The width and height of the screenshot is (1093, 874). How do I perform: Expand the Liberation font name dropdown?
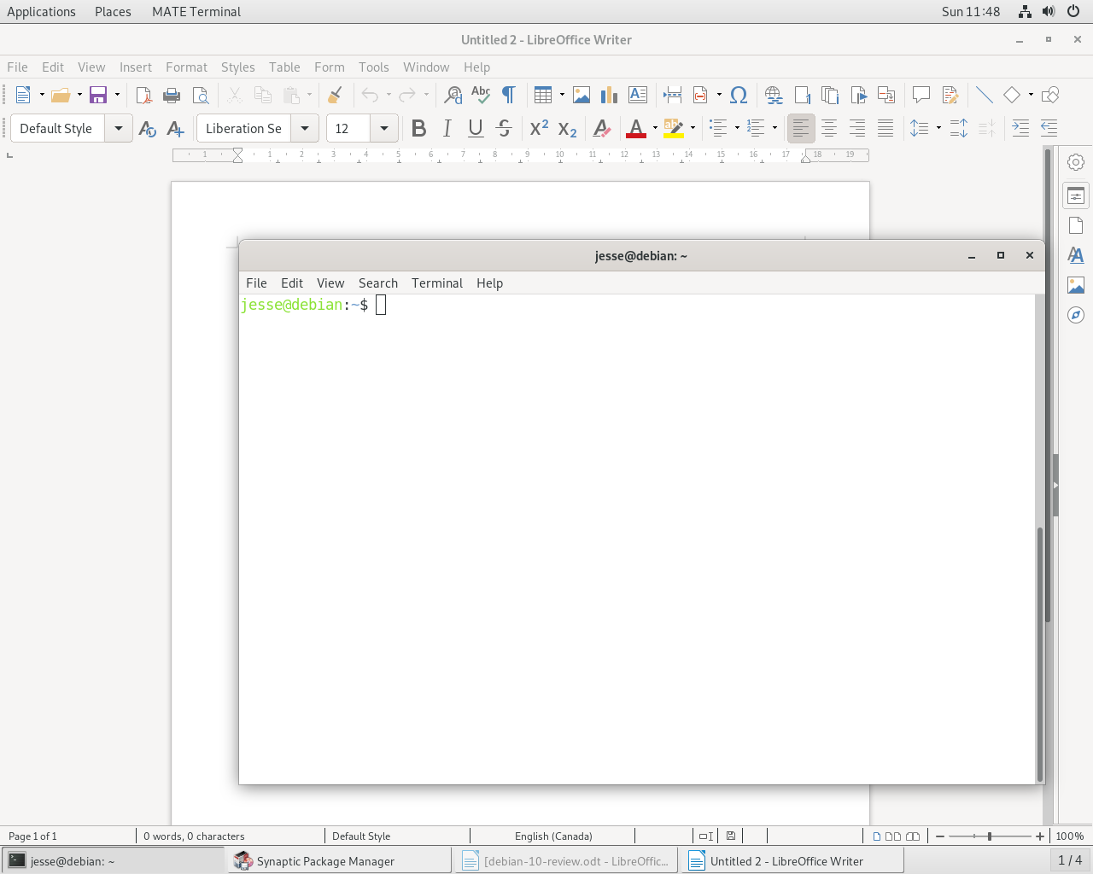[x=305, y=128]
